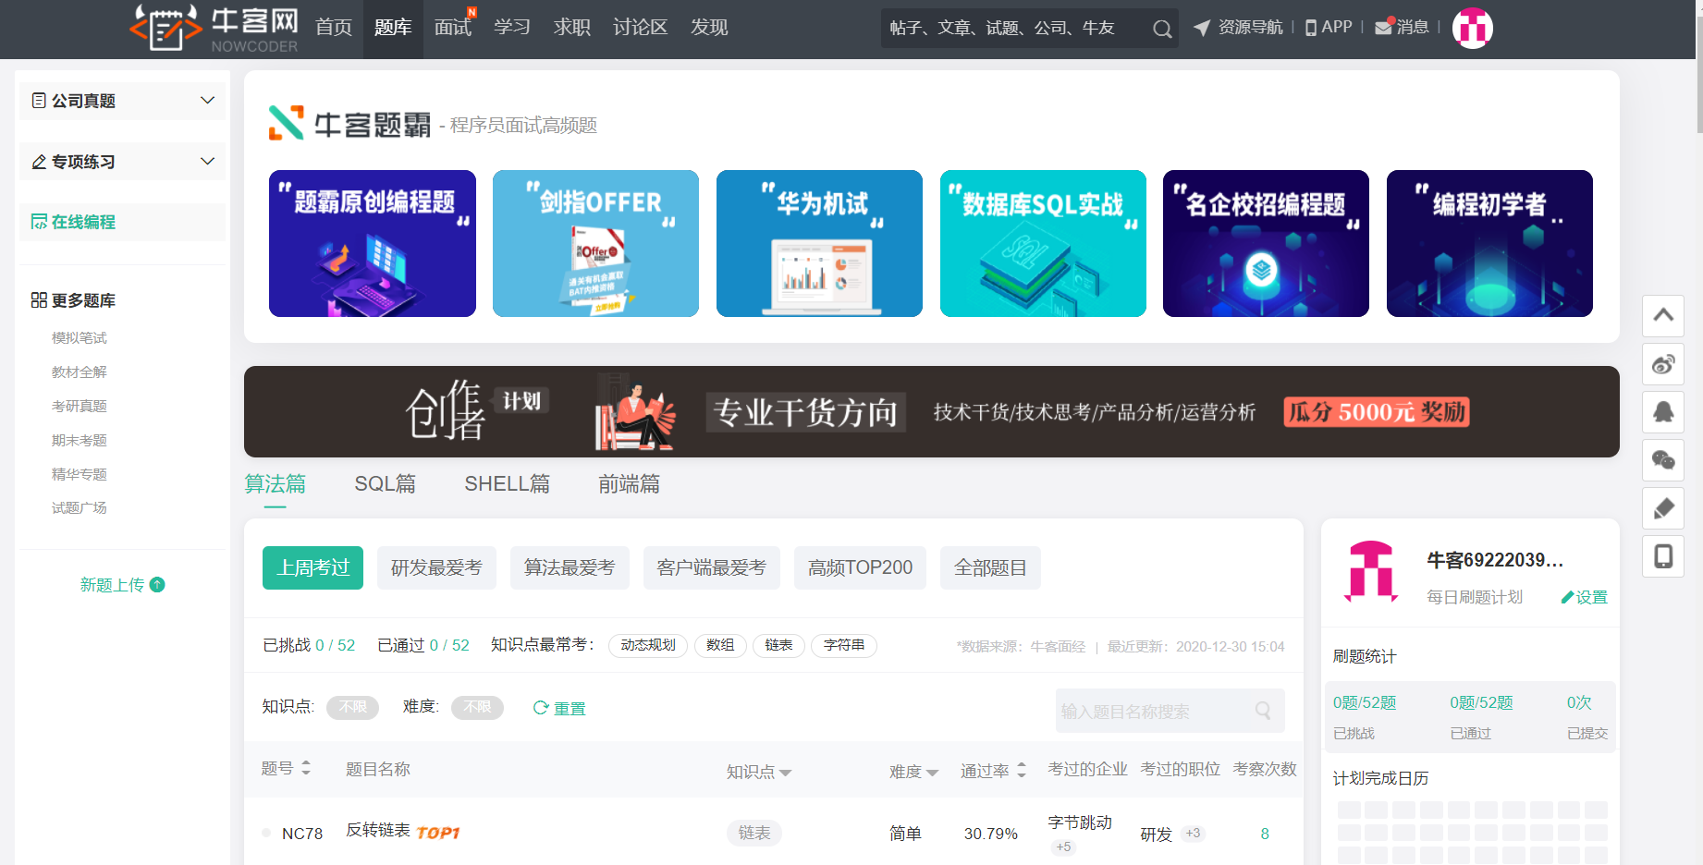
Task: Toggle the 动态规划 knowledge tag
Action: (648, 645)
